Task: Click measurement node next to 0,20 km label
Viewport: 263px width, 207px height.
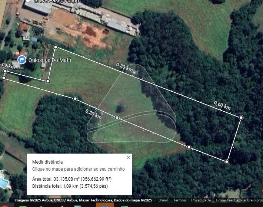Action: [x=117, y=118]
